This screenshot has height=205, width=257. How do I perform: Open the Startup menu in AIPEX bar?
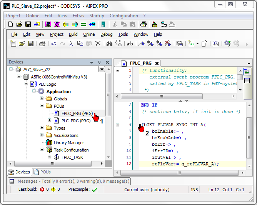tap(97, 16)
